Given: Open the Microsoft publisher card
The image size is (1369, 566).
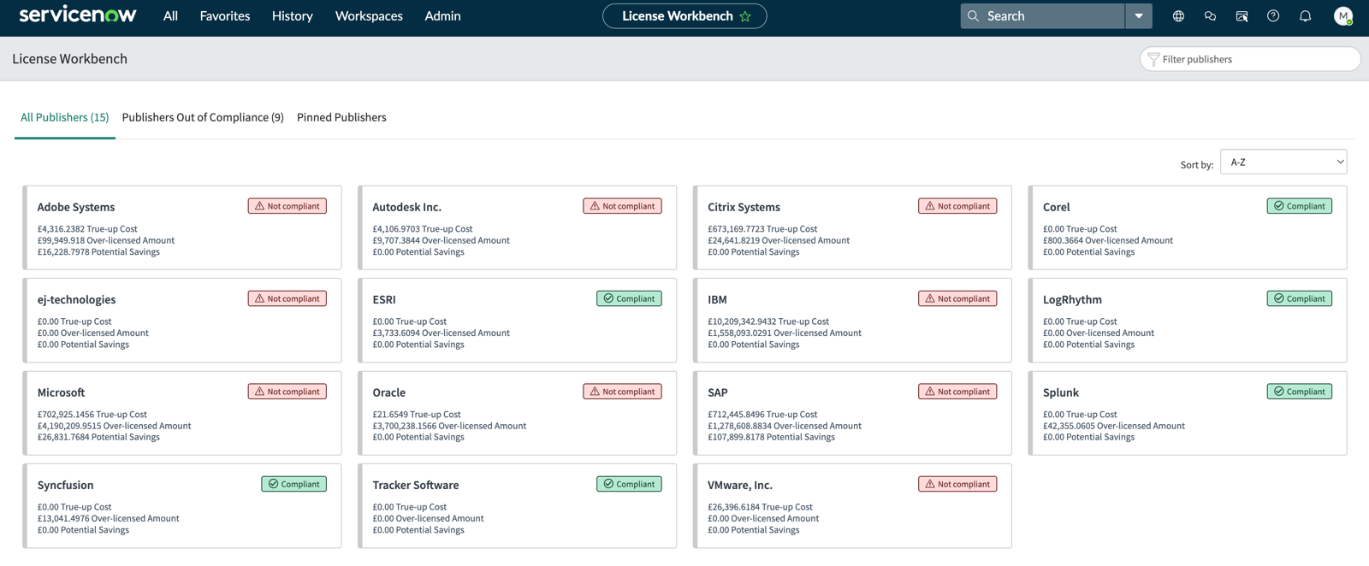Looking at the screenshot, I should click(x=182, y=413).
